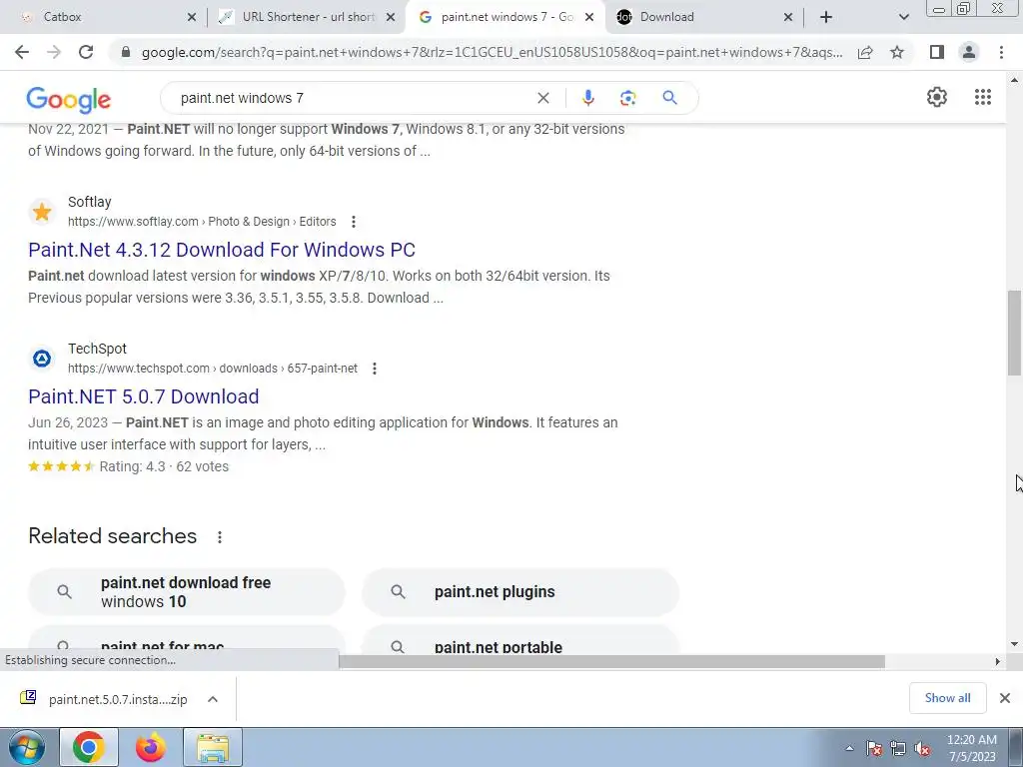This screenshot has height=767, width=1023.
Task: Open the Google logo homepage
Action: [x=69, y=99]
